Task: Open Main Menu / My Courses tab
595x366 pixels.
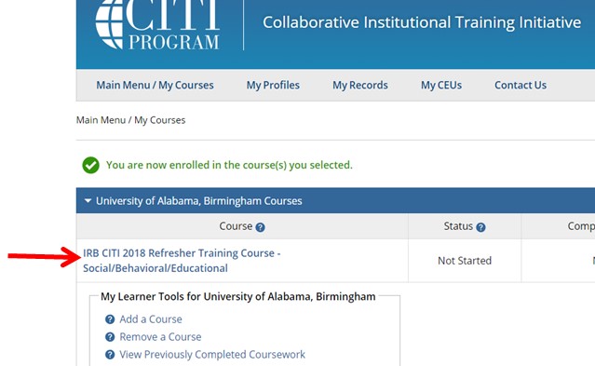Action: pos(155,85)
